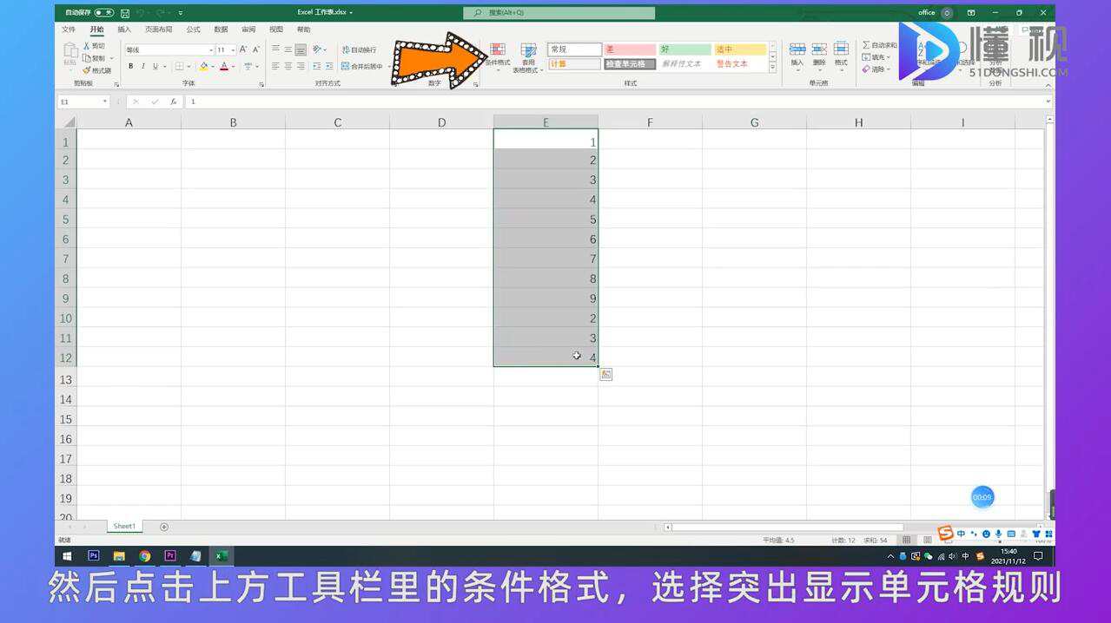This screenshot has width=1111, height=623.
Task: Apply underline formatting with U
Action: [x=155, y=66]
